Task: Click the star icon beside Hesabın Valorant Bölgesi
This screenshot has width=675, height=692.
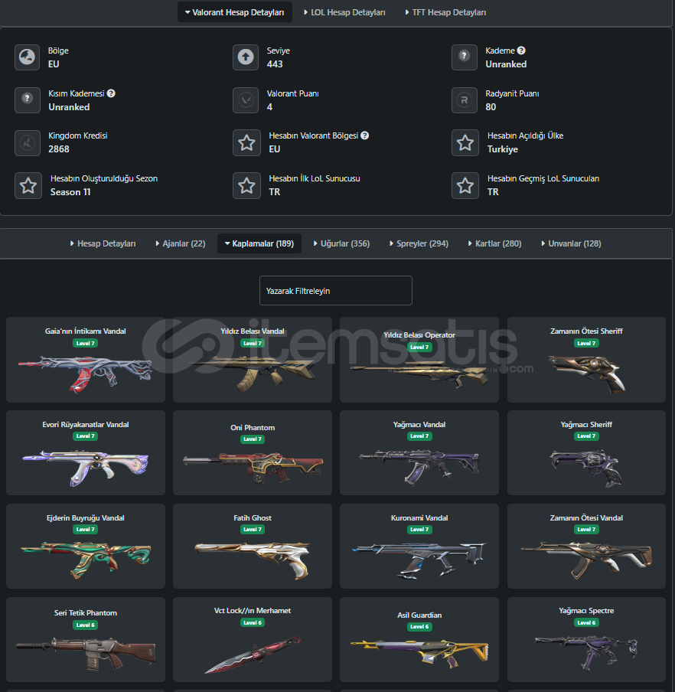Action: 246,142
